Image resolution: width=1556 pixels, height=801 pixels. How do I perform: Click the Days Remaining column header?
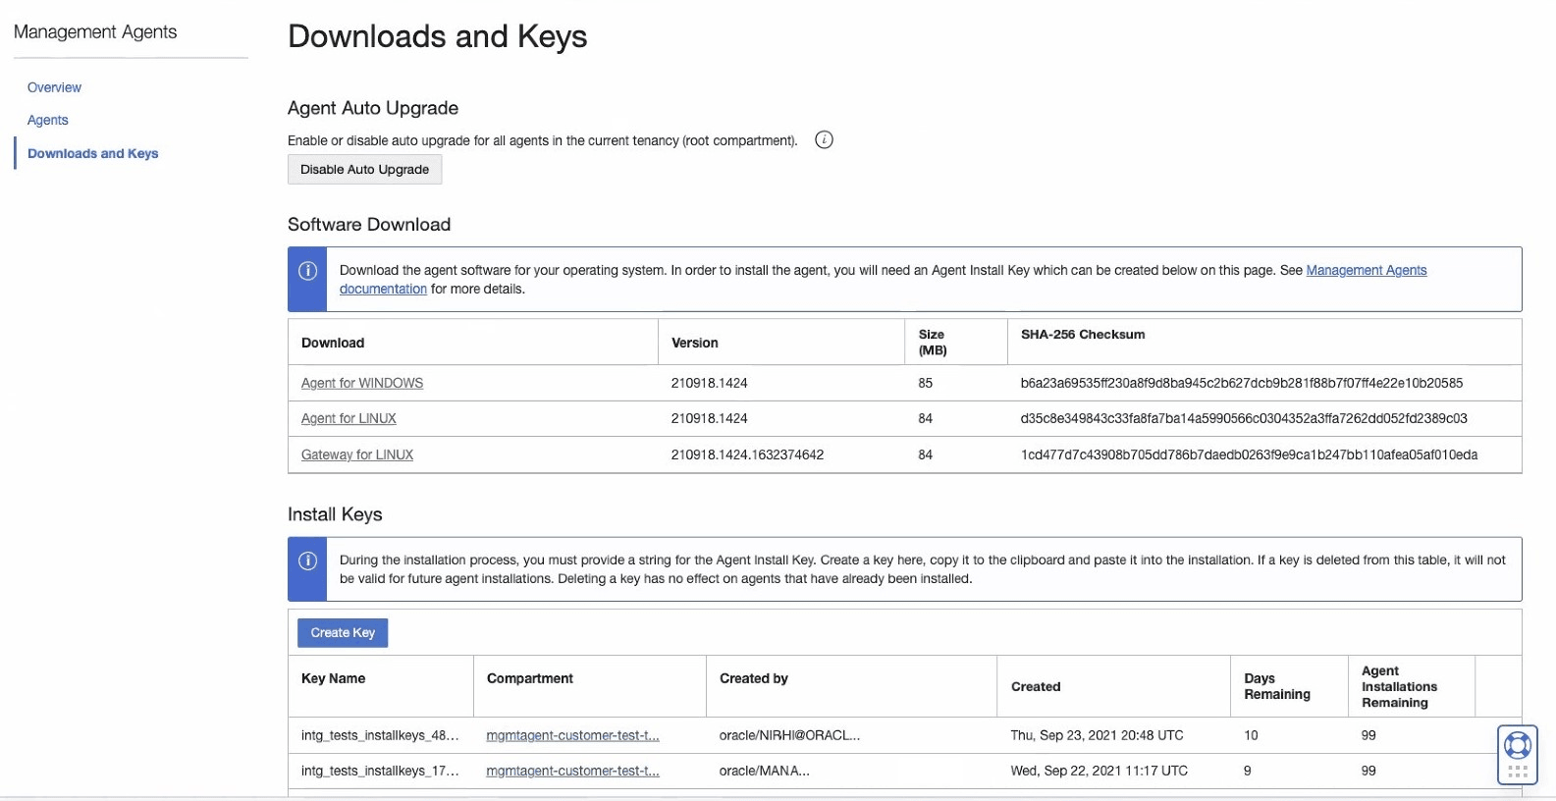click(x=1277, y=686)
